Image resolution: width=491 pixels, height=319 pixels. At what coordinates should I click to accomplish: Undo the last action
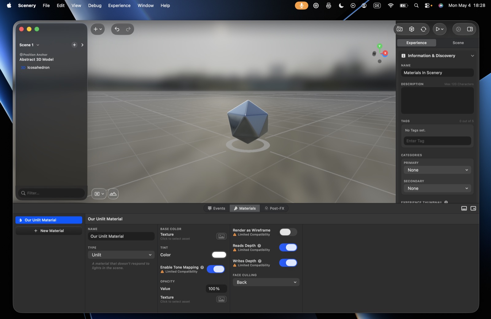(x=117, y=29)
